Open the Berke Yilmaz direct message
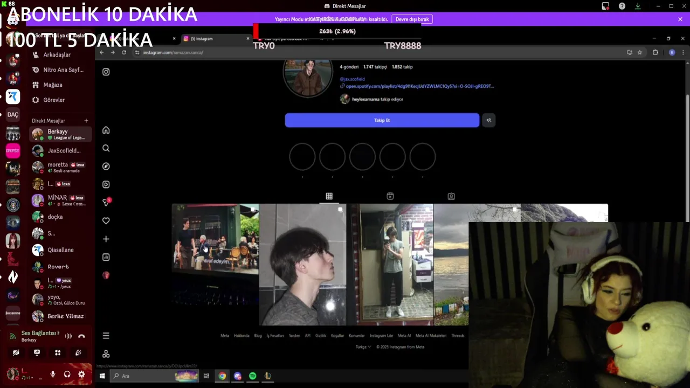This screenshot has width=690, height=388. (x=60, y=316)
